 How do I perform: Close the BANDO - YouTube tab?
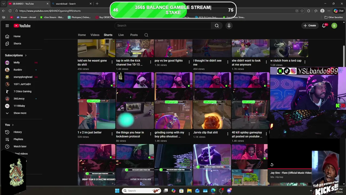tap(48, 4)
